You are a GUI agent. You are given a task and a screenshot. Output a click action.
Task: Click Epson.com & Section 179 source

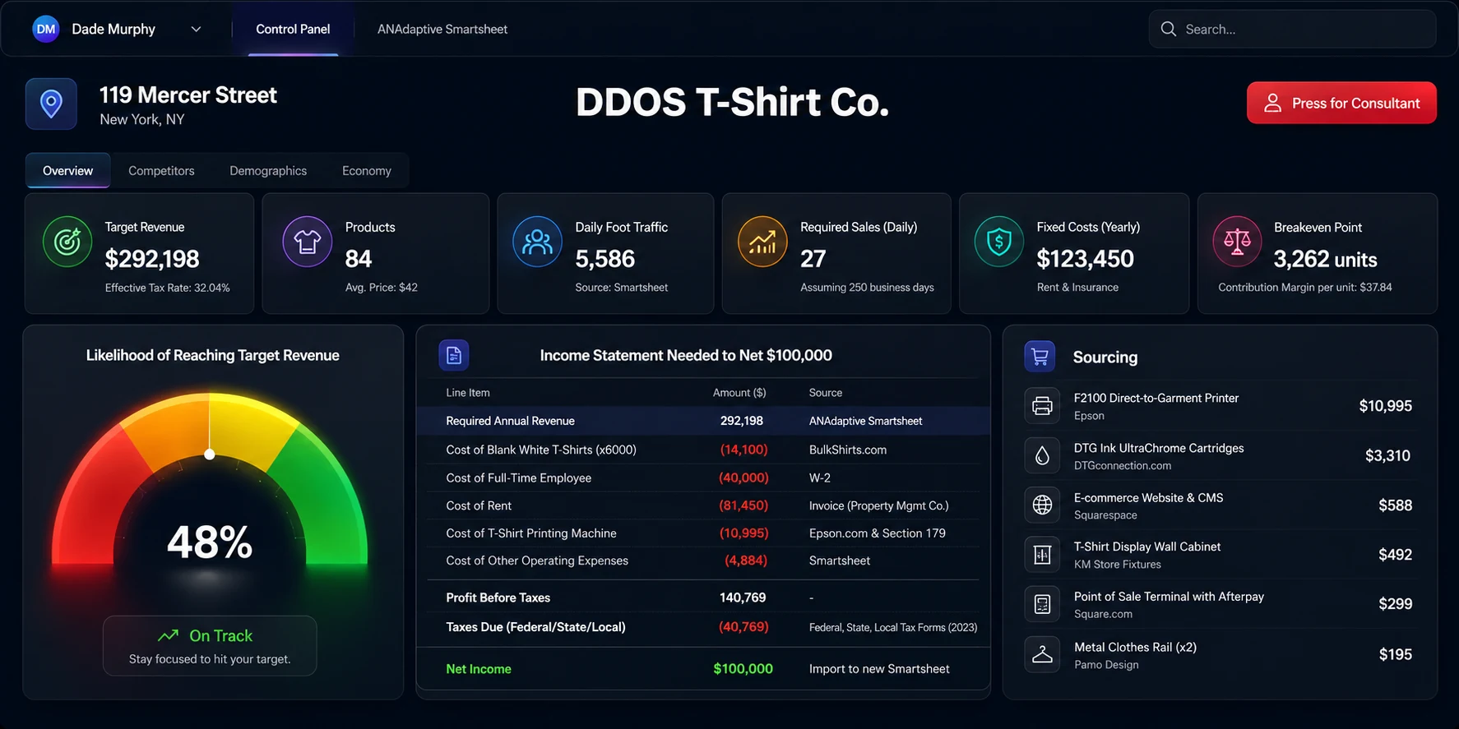tap(878, 533)
